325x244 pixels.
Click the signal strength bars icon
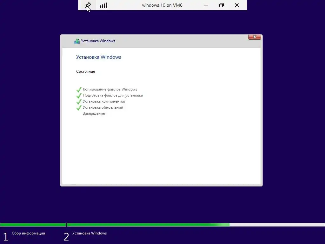point(103,5)
